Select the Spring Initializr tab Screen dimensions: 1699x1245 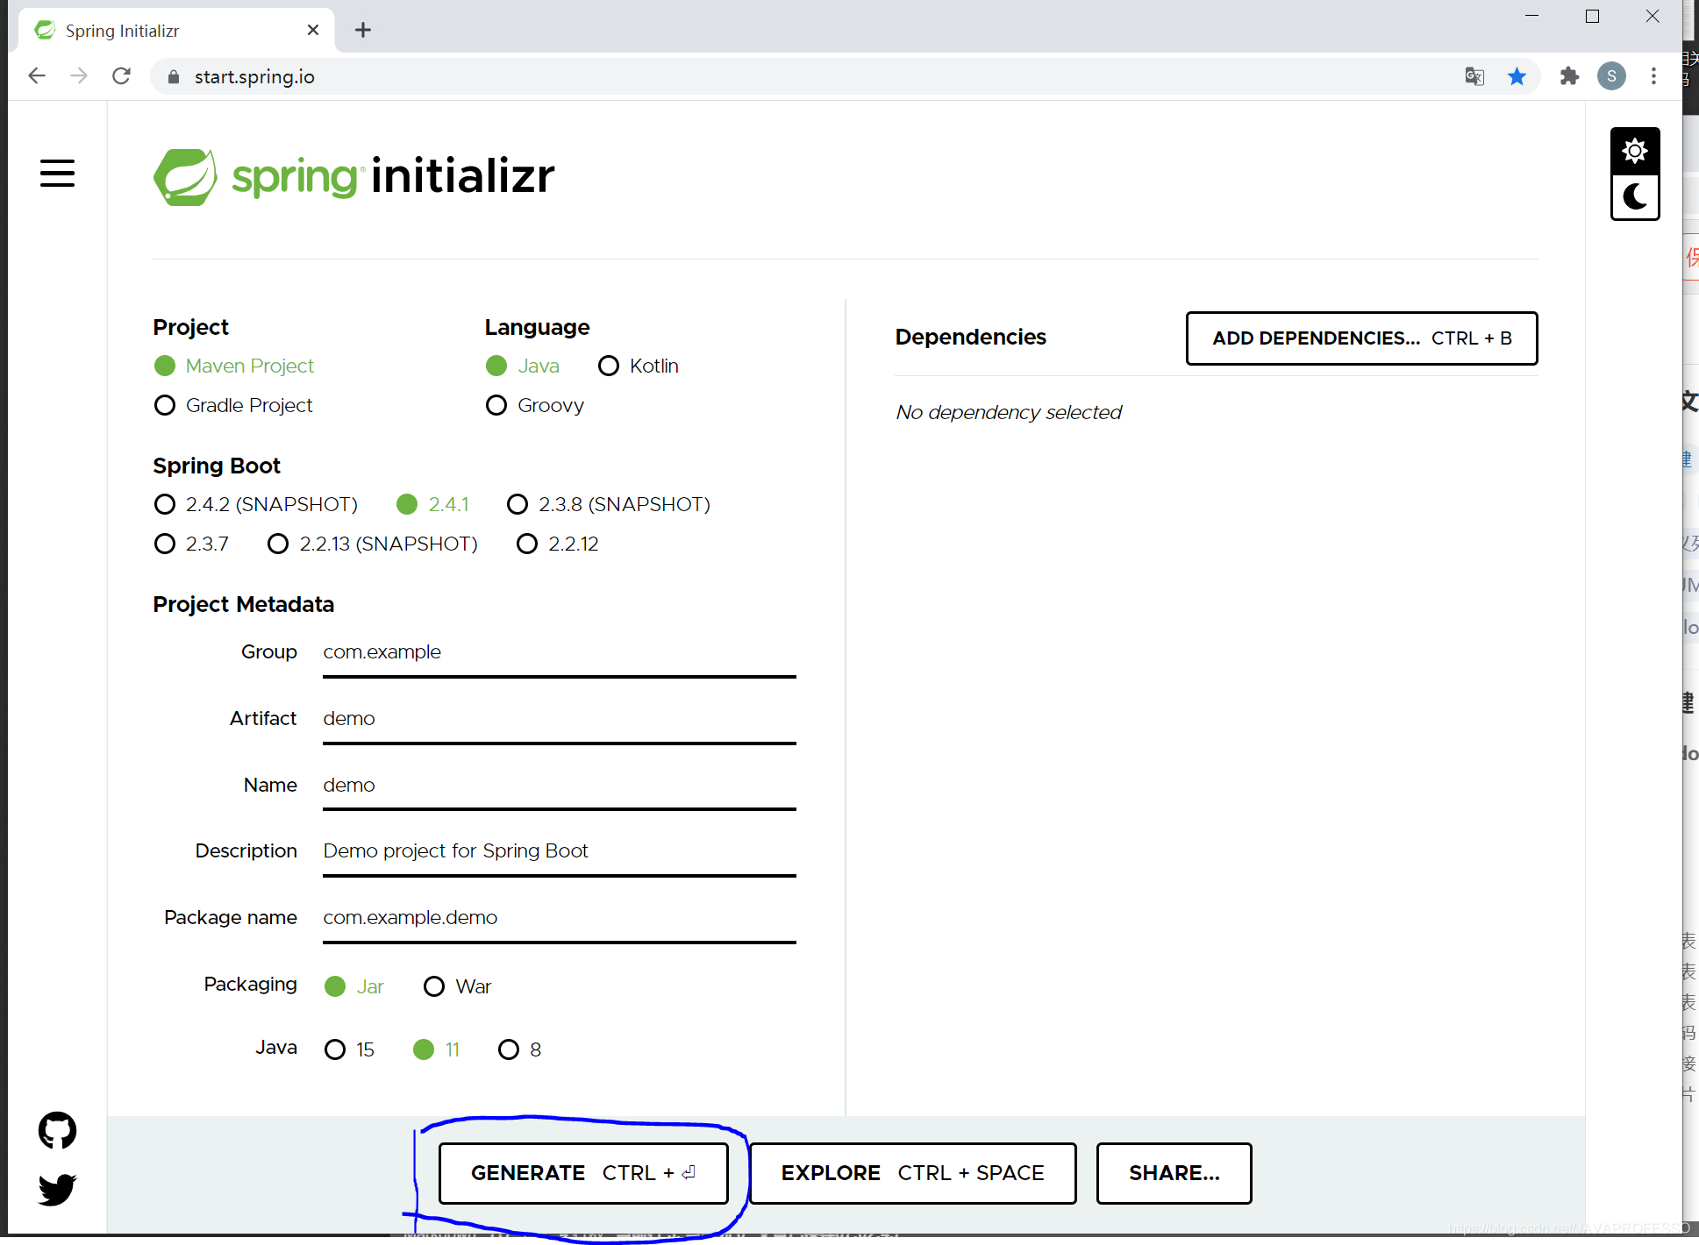point(175,31)
